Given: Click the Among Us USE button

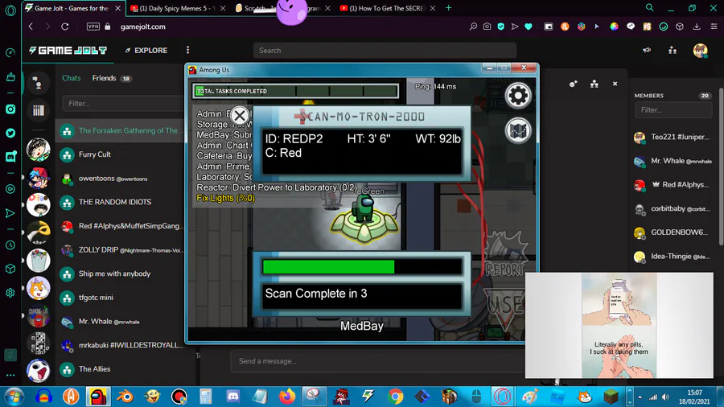Looking at the screenshot, I should coord(506,309).
